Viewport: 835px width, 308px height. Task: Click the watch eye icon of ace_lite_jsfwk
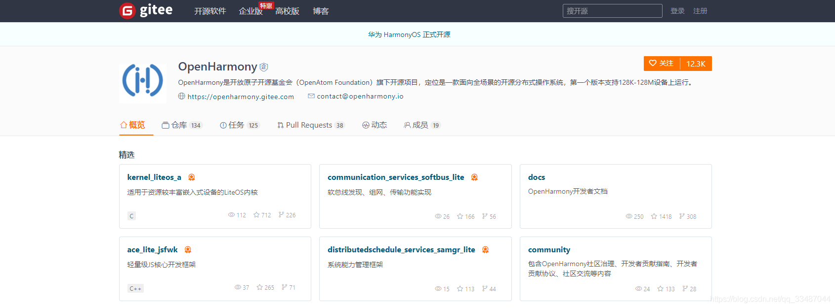coord(238,287)
